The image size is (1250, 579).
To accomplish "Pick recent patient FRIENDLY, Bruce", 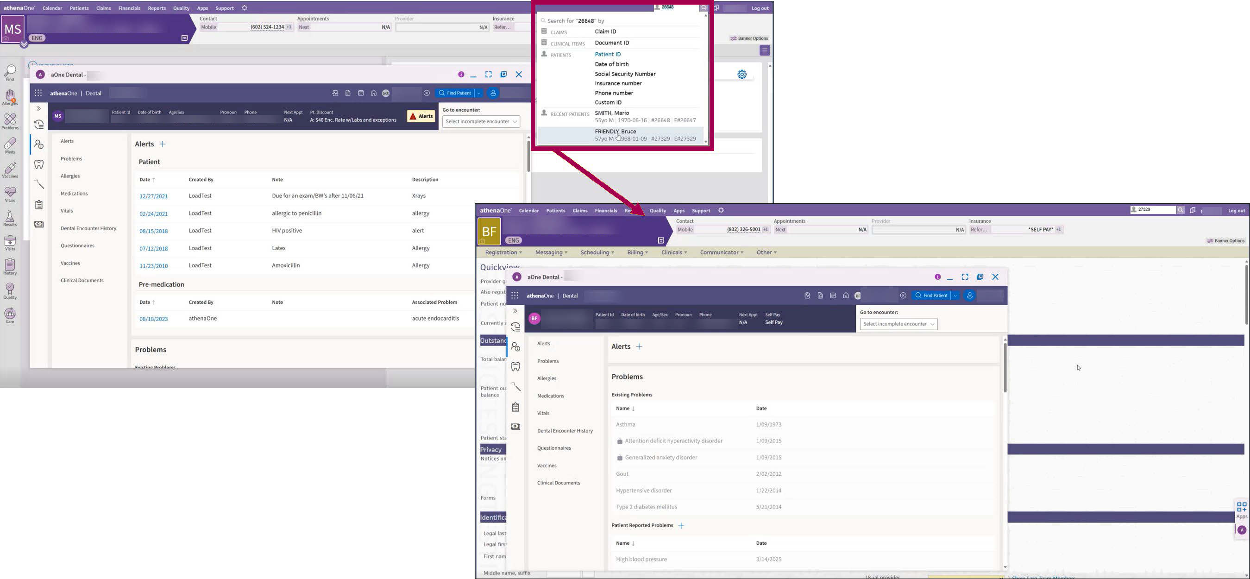I will [x=621, y=135].
